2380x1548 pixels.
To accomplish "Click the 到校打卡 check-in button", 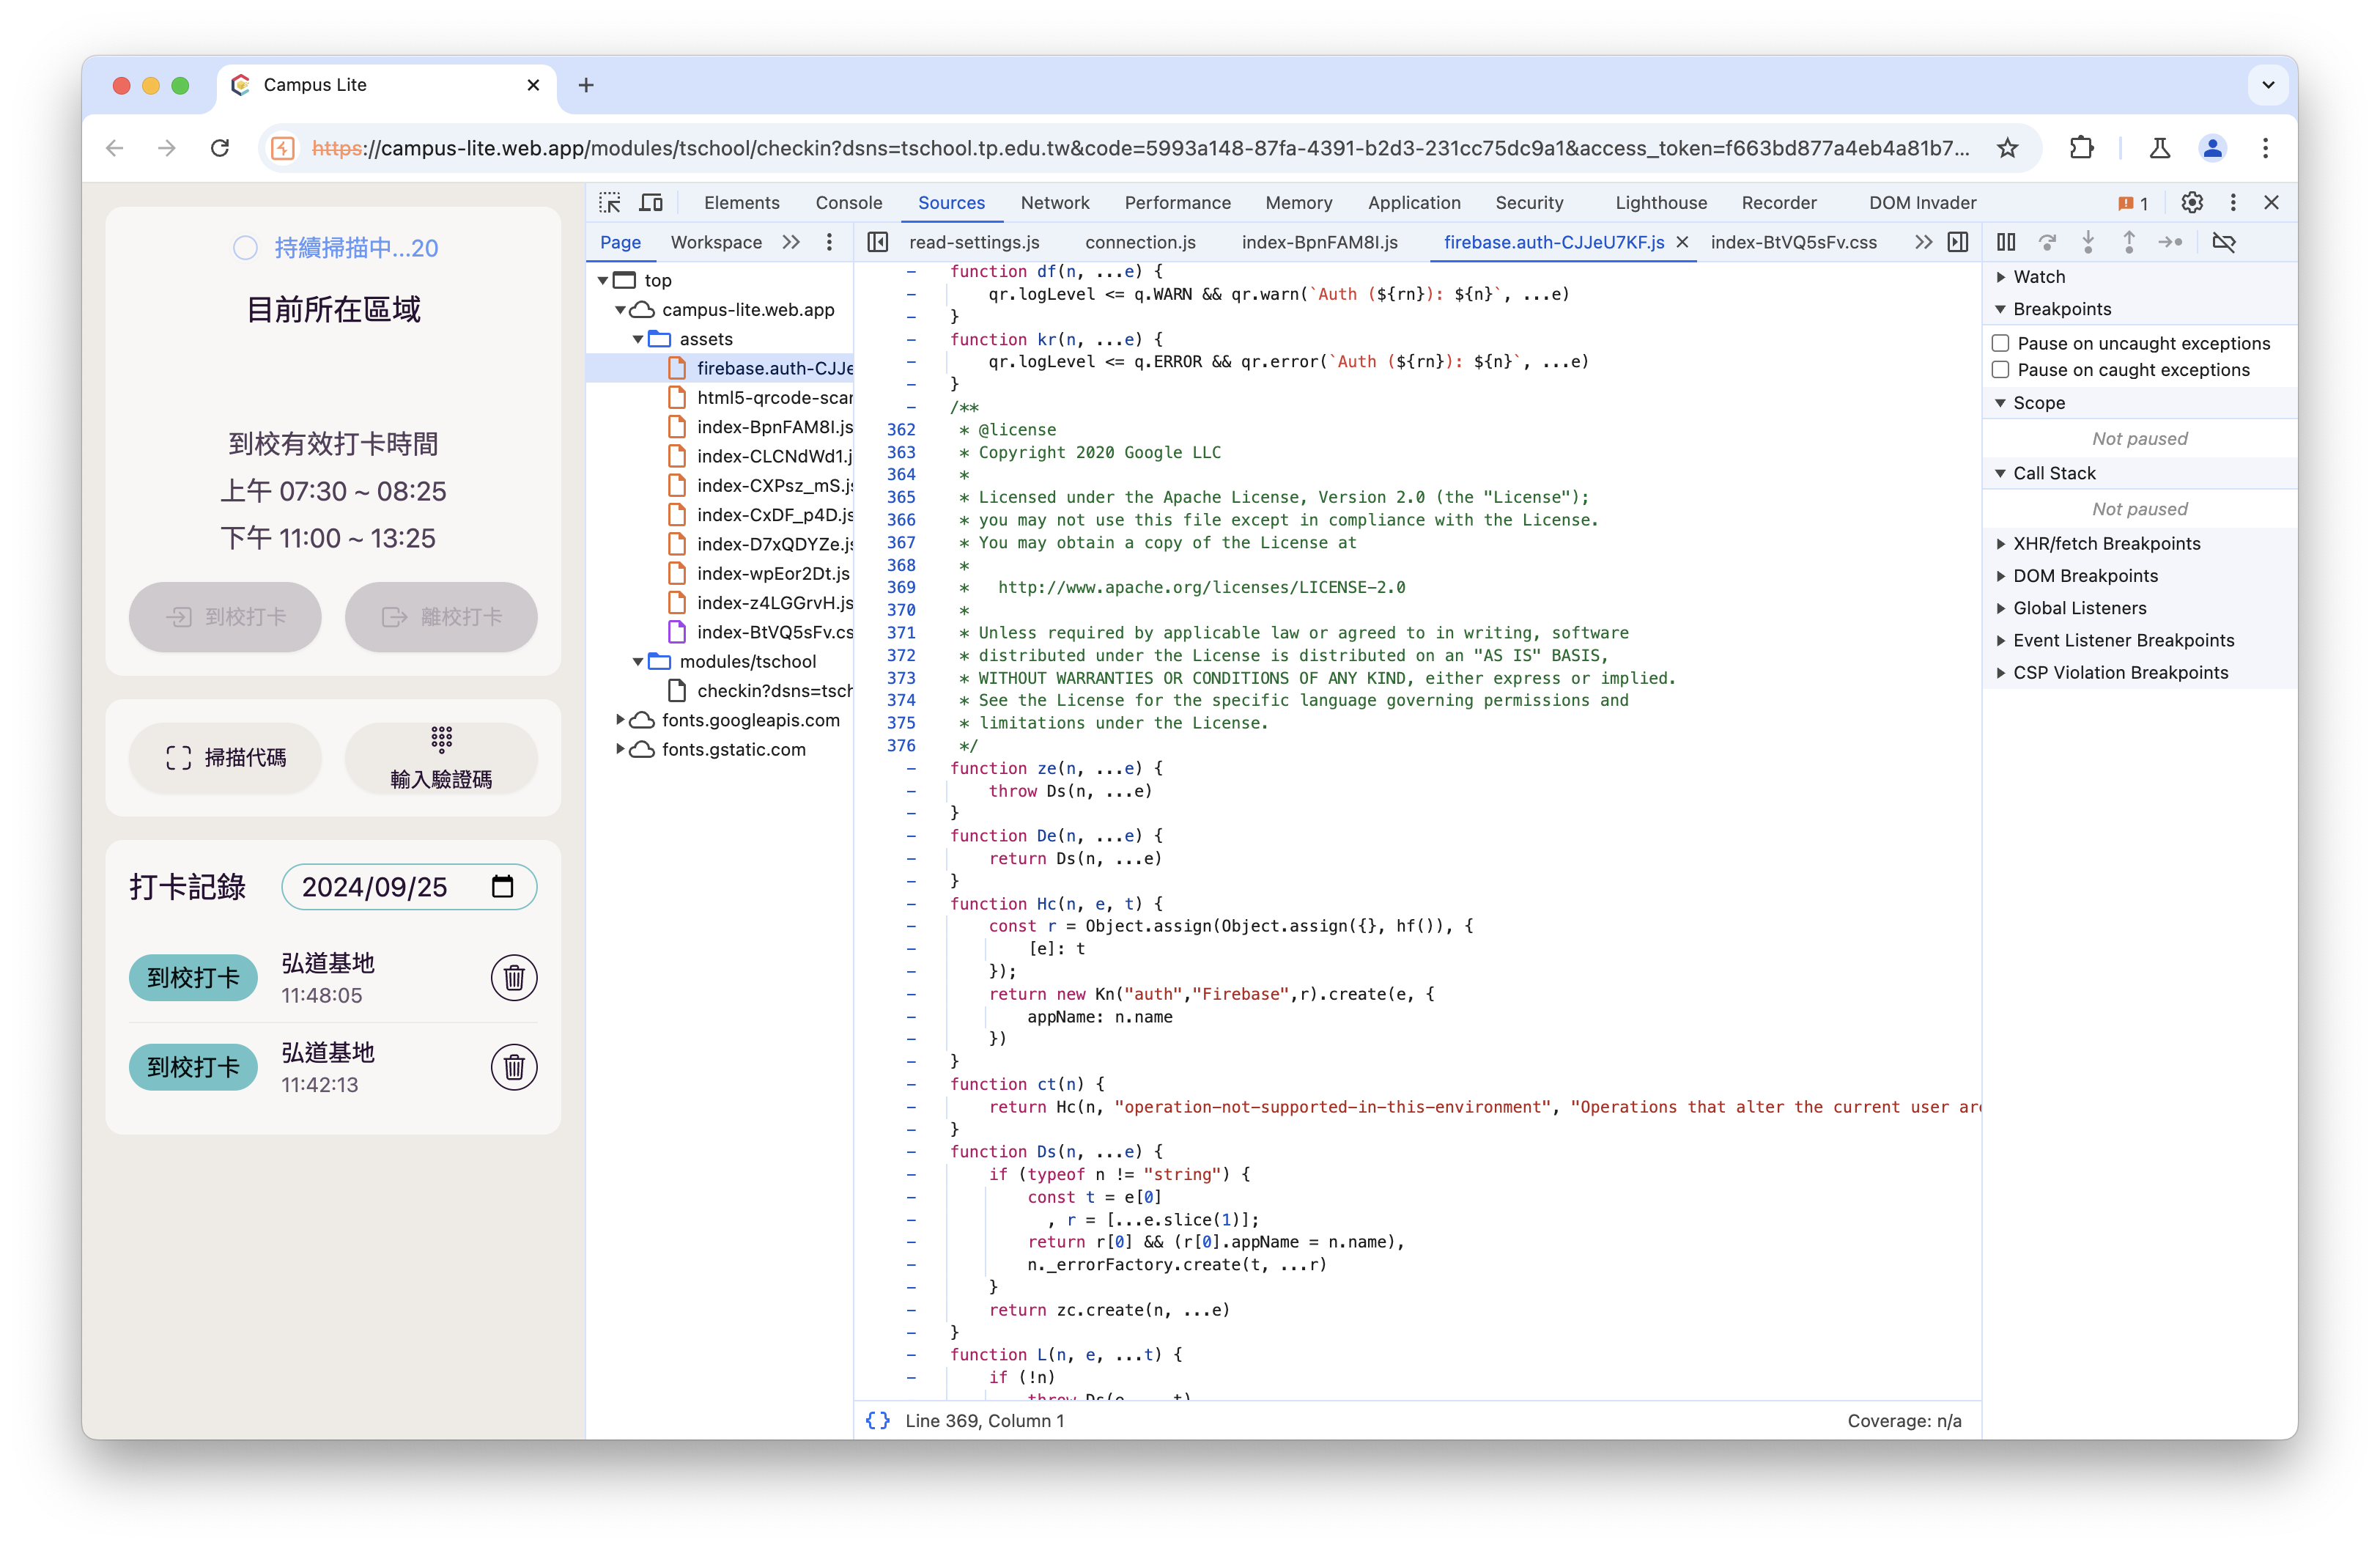I will (226, 617).
